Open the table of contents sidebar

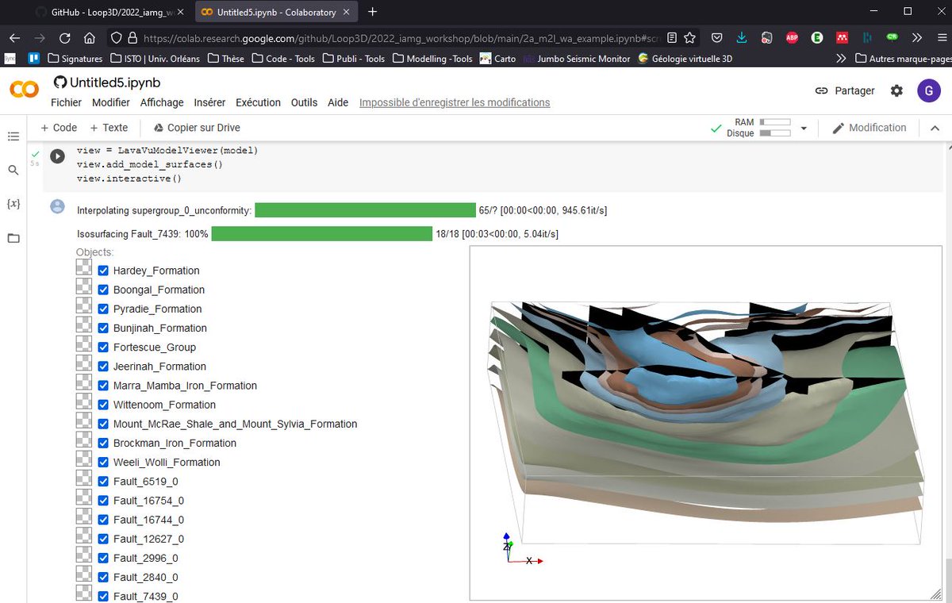(13, 136)
